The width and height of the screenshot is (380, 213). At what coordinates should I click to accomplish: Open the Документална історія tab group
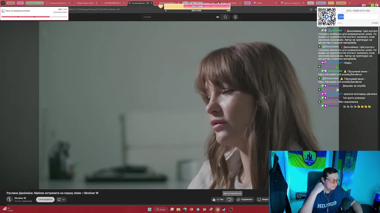coord(35,3)
